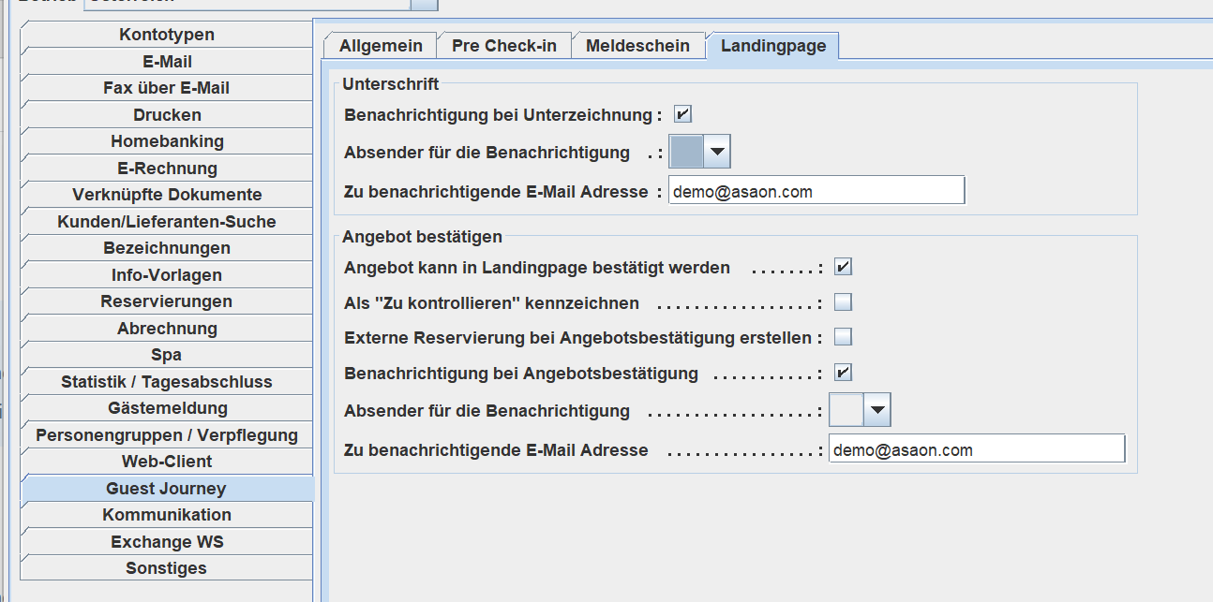The height and width of the screenshot is (602, 1213).
Task: Enable 'Als Zu kontrollieren kennzeichnen' checkbox
Action: point(843,302)
